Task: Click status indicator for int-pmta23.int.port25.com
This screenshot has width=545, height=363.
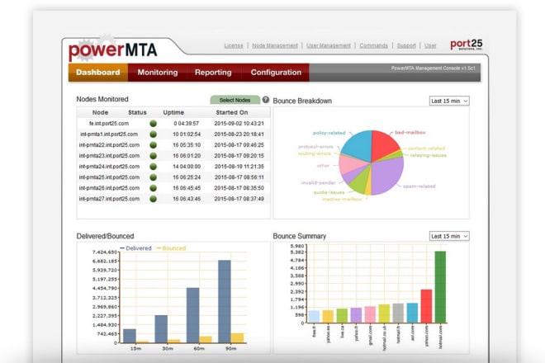Action: point(153,156)
